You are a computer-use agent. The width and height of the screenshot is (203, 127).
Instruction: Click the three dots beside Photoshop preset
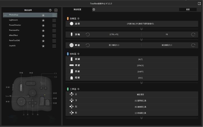pos(5,15)
